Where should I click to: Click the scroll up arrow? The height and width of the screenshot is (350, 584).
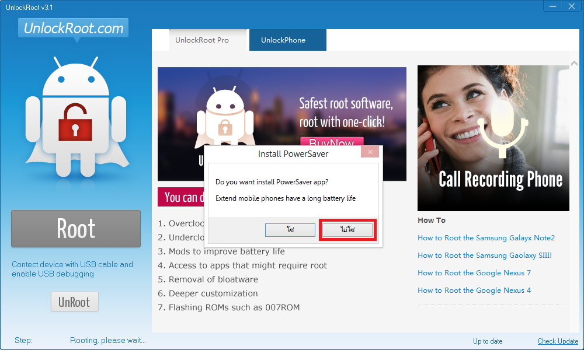coord(574,64)
